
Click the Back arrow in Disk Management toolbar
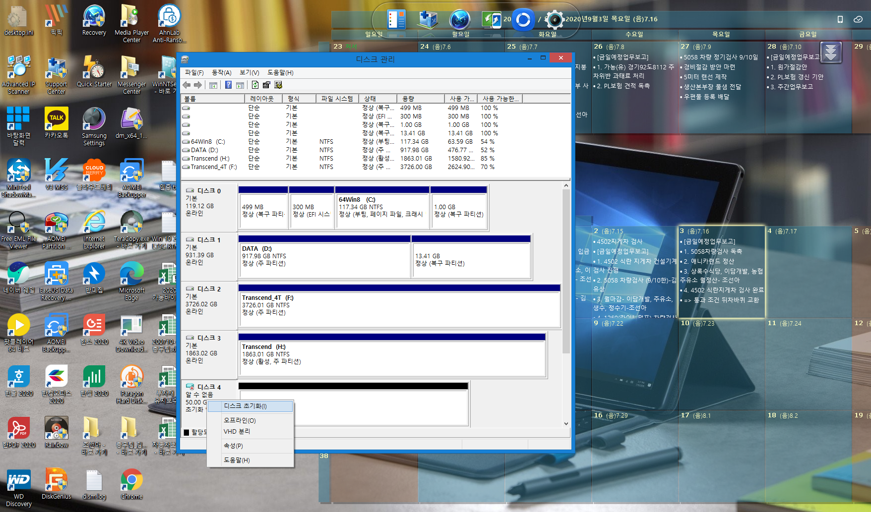coord(187,85)
